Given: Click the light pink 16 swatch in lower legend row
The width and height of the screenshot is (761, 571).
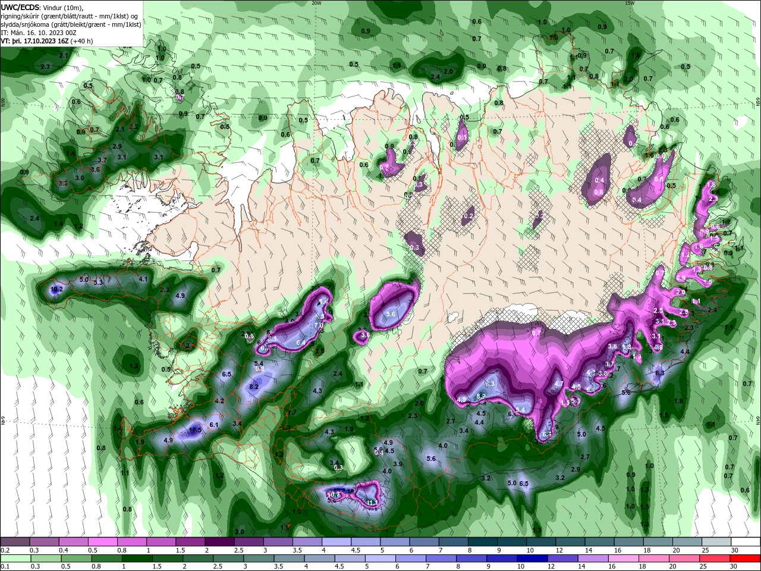Looking at the screenshot, I should click(622, 558).
